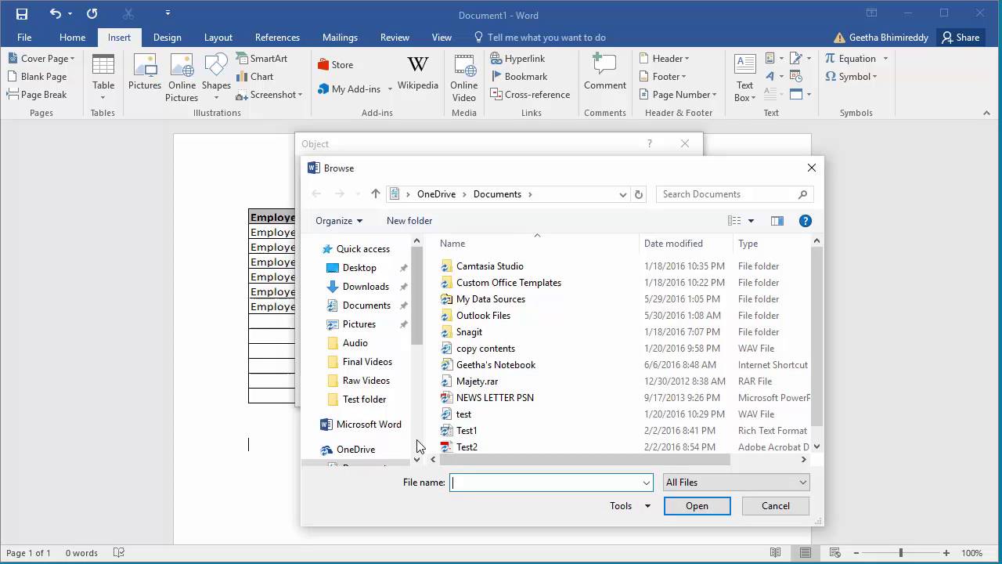Image resolution: width=1002 pixels, height=564 pixels.
Task: Add a Bookmark from the ribbon
Action: coord(519,77)
